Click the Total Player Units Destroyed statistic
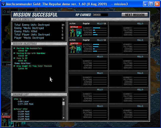Image resolution: width=161 pixels, height=128 pixels. coord(39,34)
